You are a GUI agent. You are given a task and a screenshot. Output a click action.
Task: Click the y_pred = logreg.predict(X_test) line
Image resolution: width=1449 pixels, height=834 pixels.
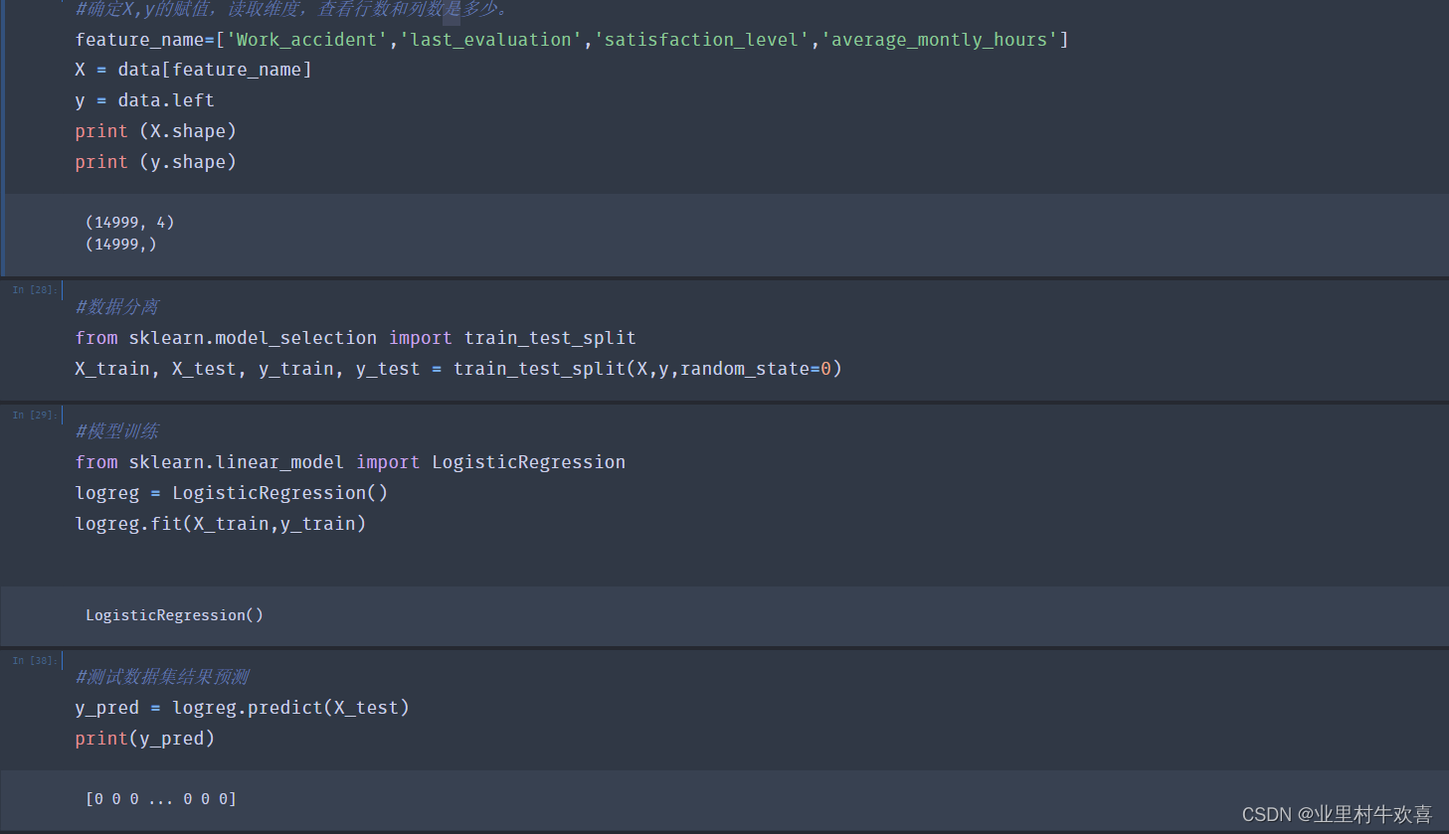(242, 708)
